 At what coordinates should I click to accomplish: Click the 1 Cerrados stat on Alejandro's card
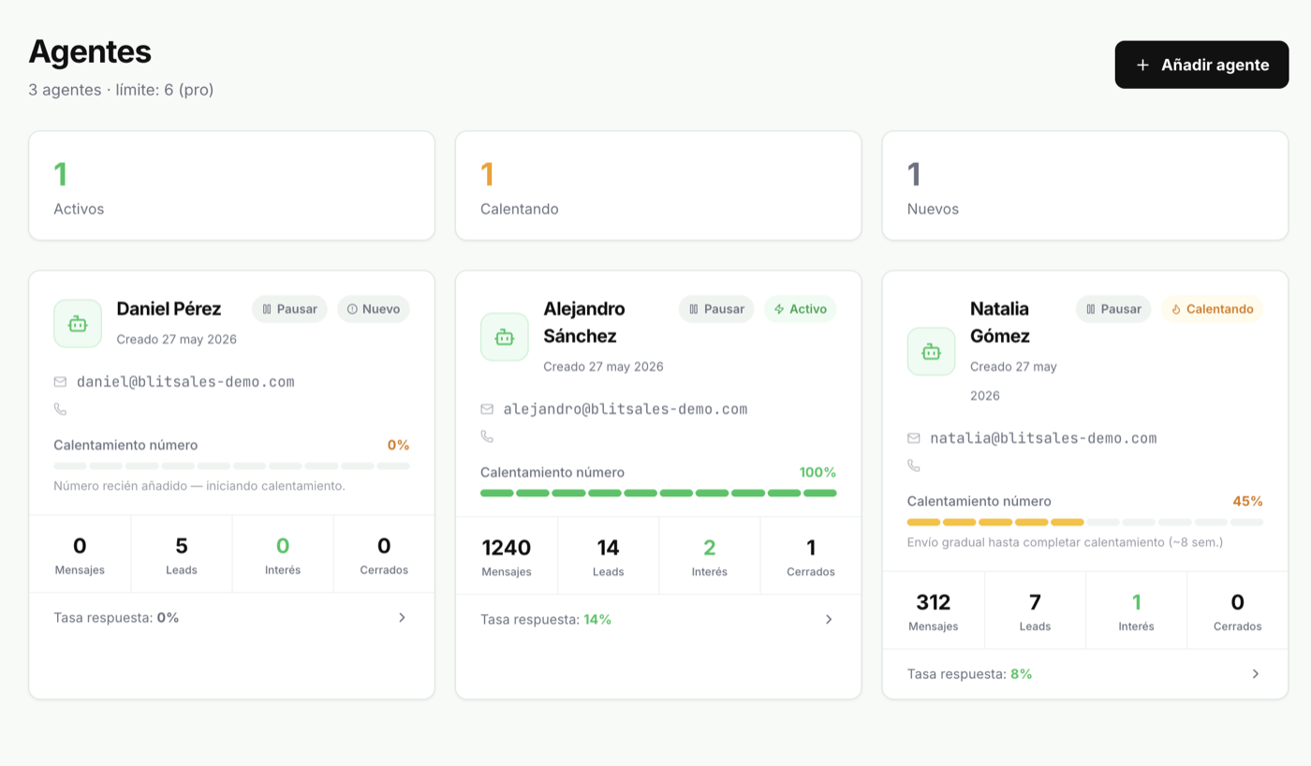[811, 556]
